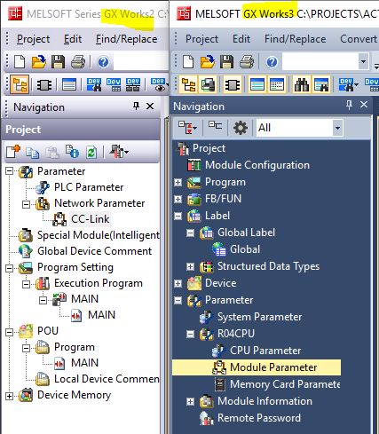
Task: Click chip-shaped module icon in GX Works2 toolbar
Action: point(44,85)
